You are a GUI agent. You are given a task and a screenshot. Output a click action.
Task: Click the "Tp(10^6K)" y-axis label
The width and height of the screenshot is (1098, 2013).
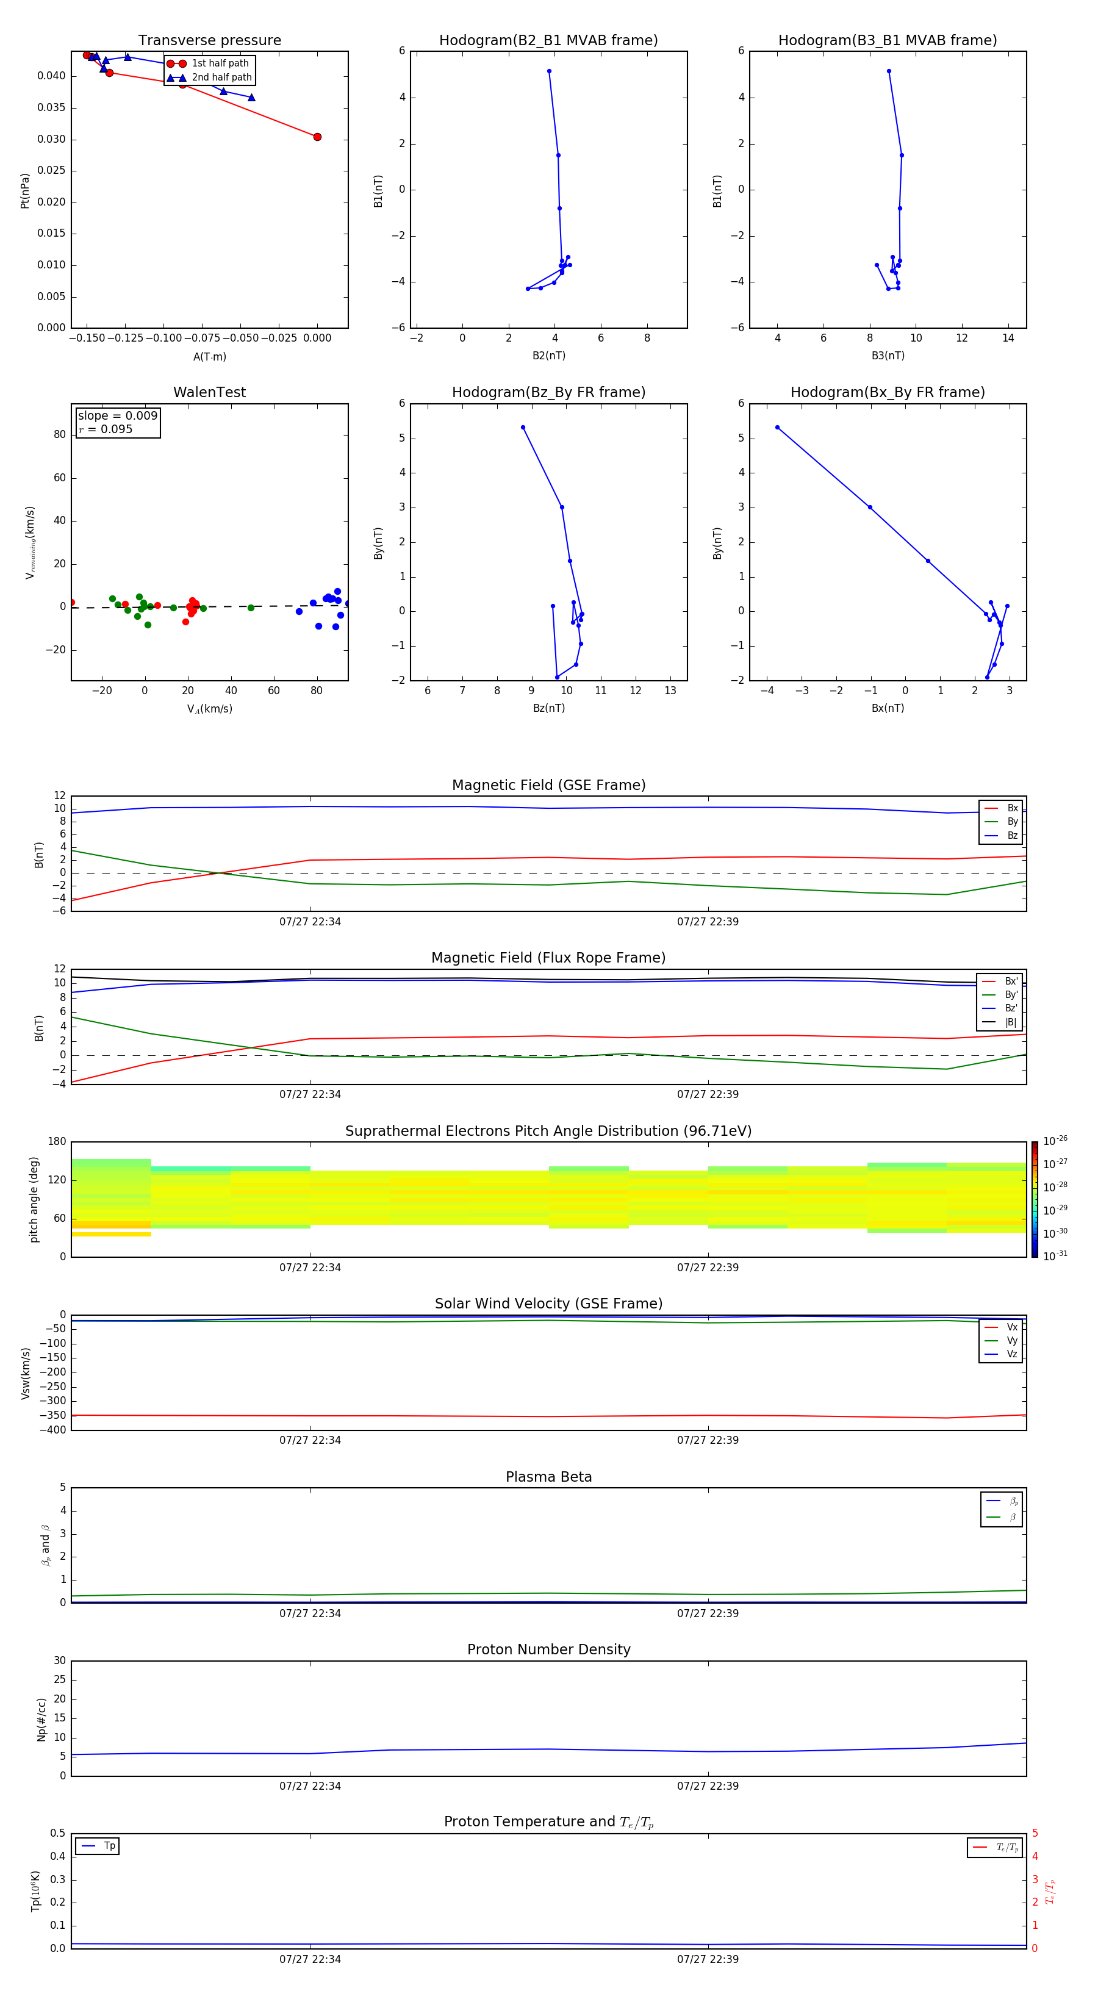pyautogui.click(x=35, y=1891)
